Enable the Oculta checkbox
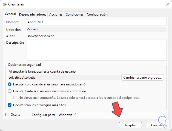172x131 pixels. (7, 115)
